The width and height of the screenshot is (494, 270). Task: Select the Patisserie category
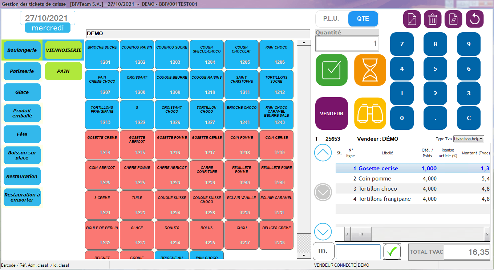pyautogui.click(x=22, y=71)
